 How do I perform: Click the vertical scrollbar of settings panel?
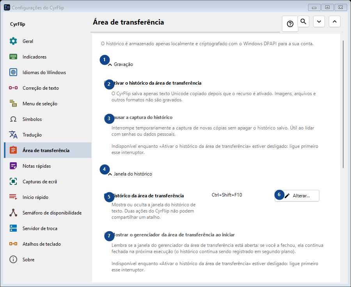(x=343, y=105)
